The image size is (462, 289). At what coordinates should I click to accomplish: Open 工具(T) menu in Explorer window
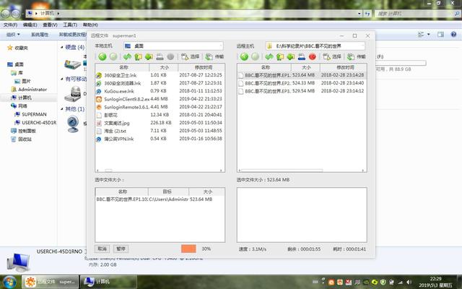70,25
